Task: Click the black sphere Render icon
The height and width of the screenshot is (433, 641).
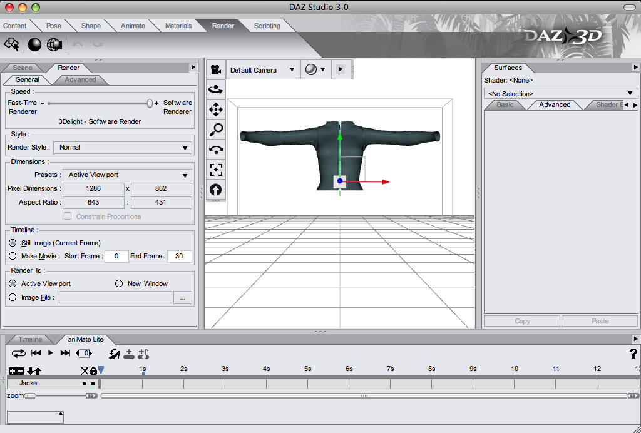Action: tap(35, 44)
